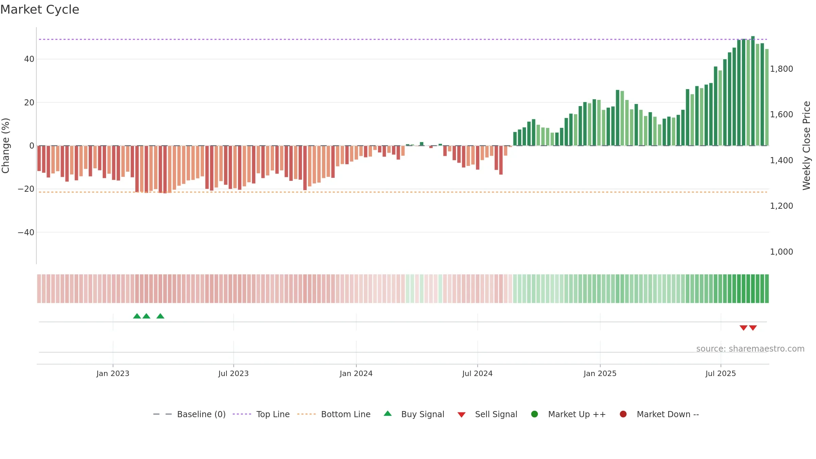This screenshot has width=816, height=459.
Task: Click the −20 tick on the left axis
Action: (26, 189)
